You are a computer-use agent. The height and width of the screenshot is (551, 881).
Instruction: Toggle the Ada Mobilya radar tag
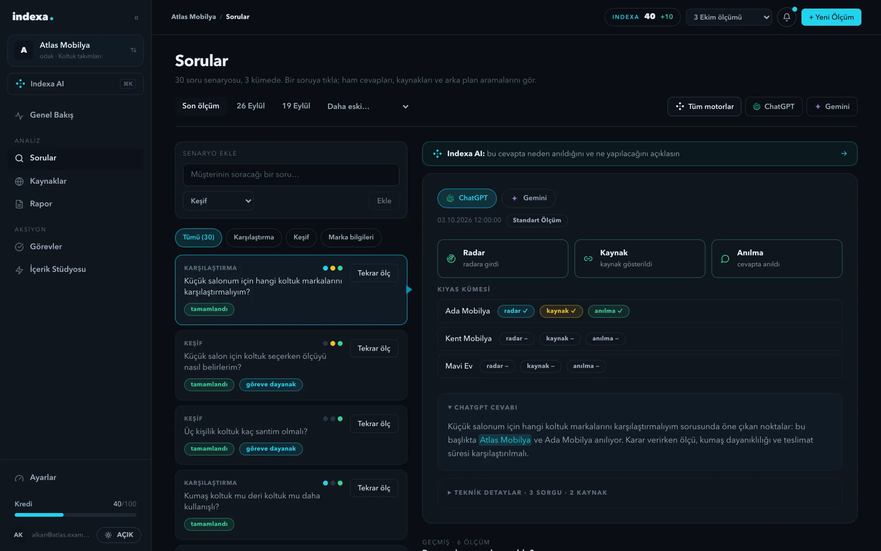click(516, 311)
